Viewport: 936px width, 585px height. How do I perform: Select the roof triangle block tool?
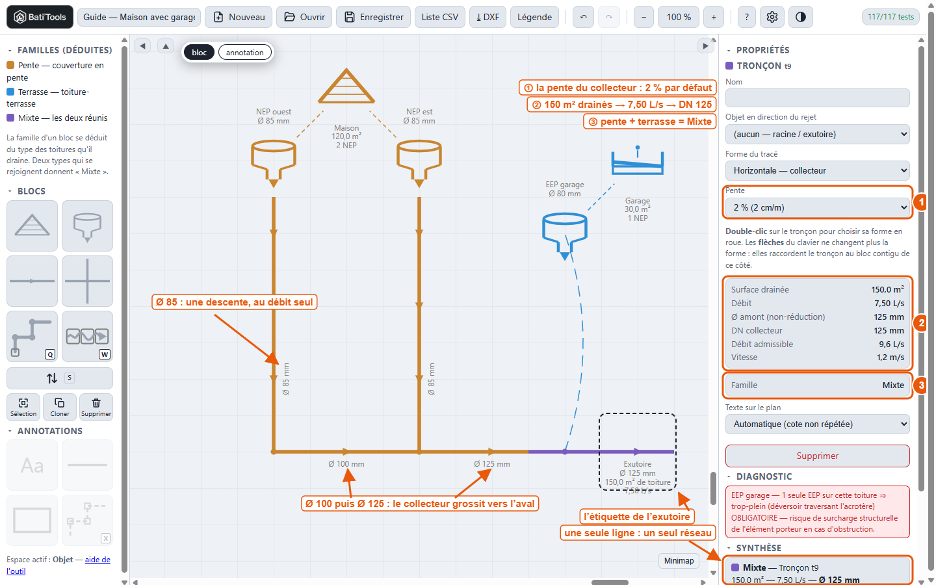pyautogui.click(x=32, y=226)
